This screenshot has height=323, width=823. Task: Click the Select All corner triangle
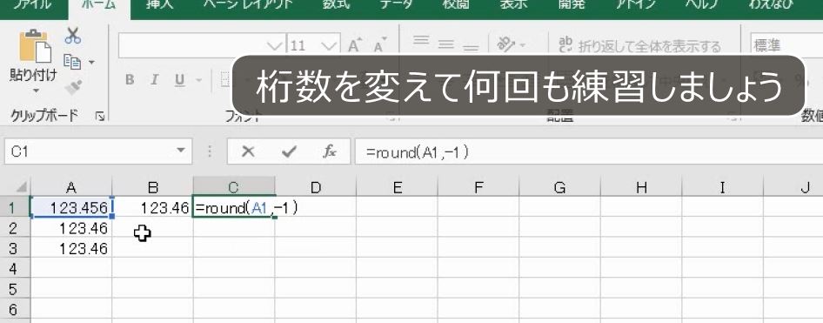(x=21, y=187)
